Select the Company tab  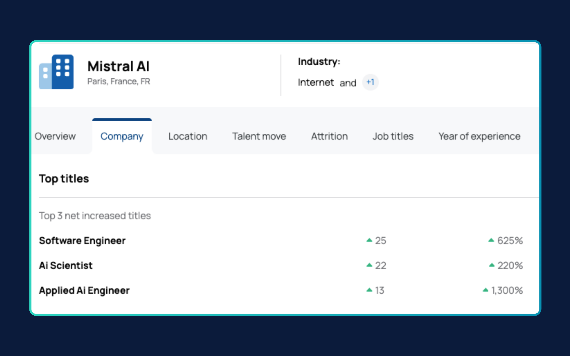122,136
